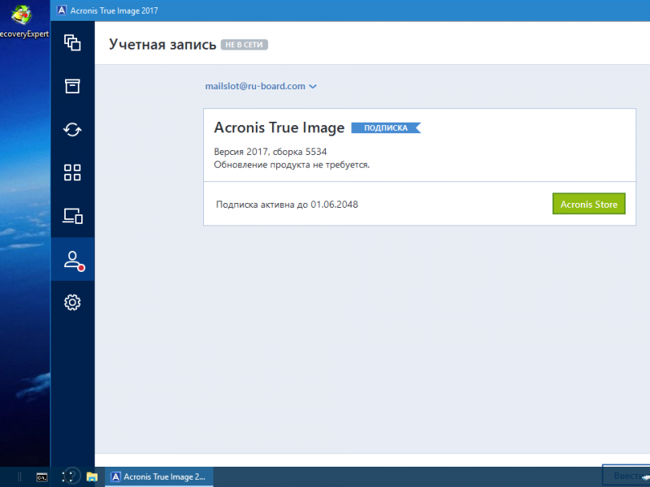Screen dimensions: 650x487
Task: Click text Подписка активна до 01.06.2048
Action: [x=287, y=205]
